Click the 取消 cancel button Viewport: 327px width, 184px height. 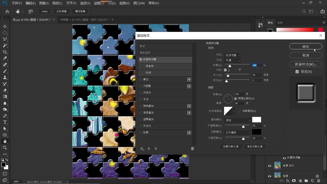(x=306, y=55)
